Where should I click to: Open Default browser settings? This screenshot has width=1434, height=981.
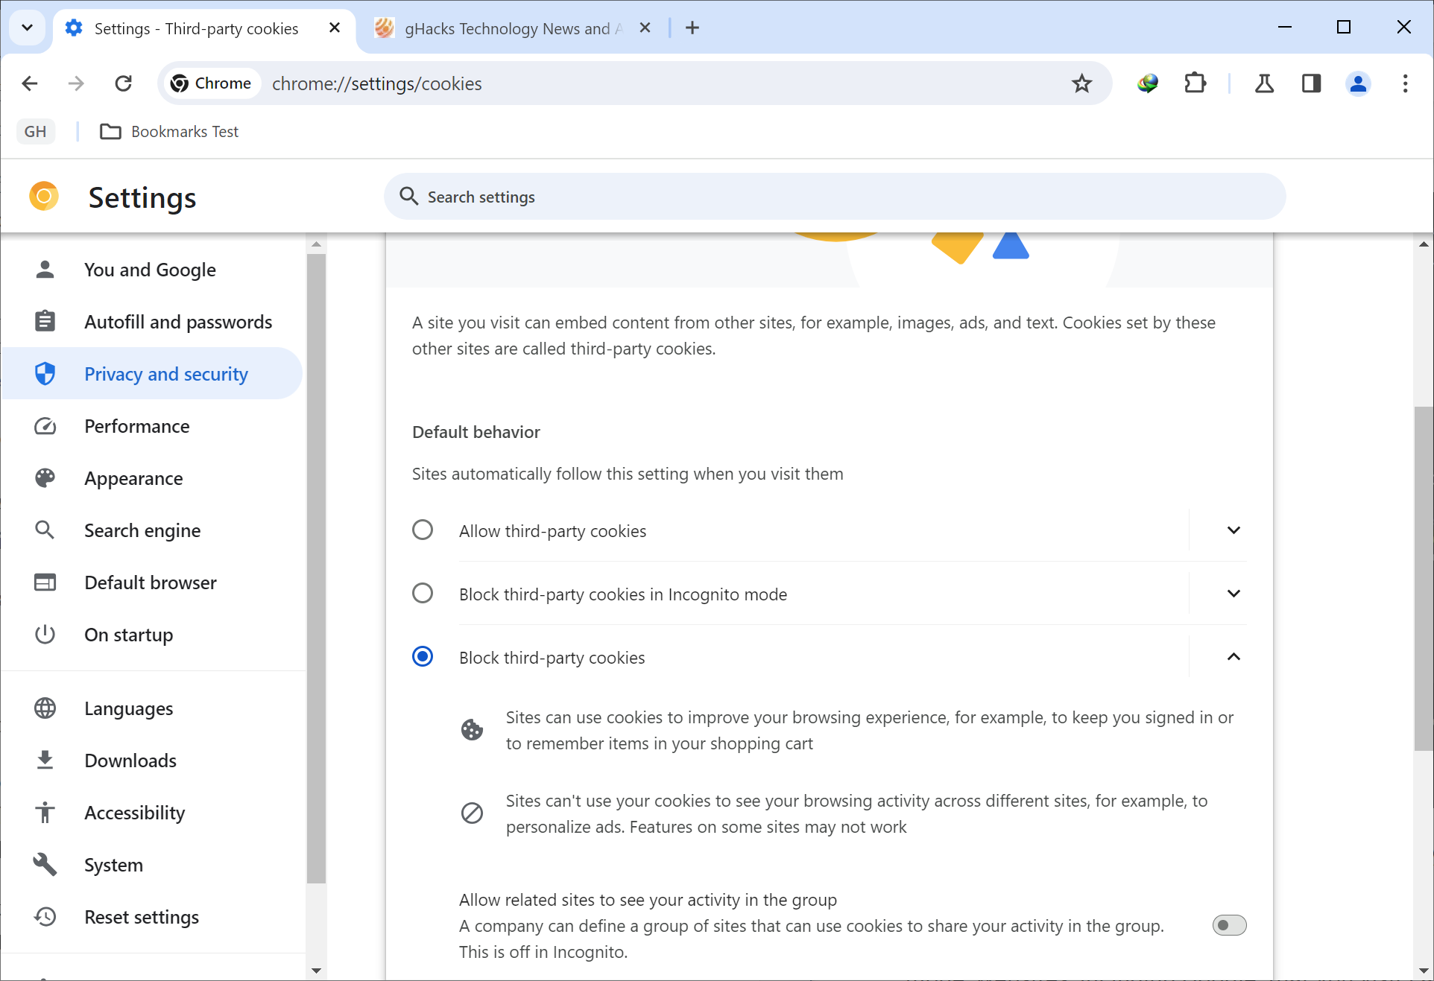[x=152, y=582]
